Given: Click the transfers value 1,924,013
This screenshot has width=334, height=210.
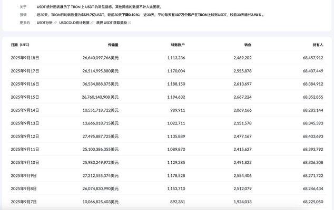Looking at the screenshot, I should [x=242, y=202].
